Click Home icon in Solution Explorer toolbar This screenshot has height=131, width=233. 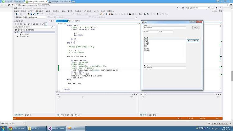pos(21,24)
